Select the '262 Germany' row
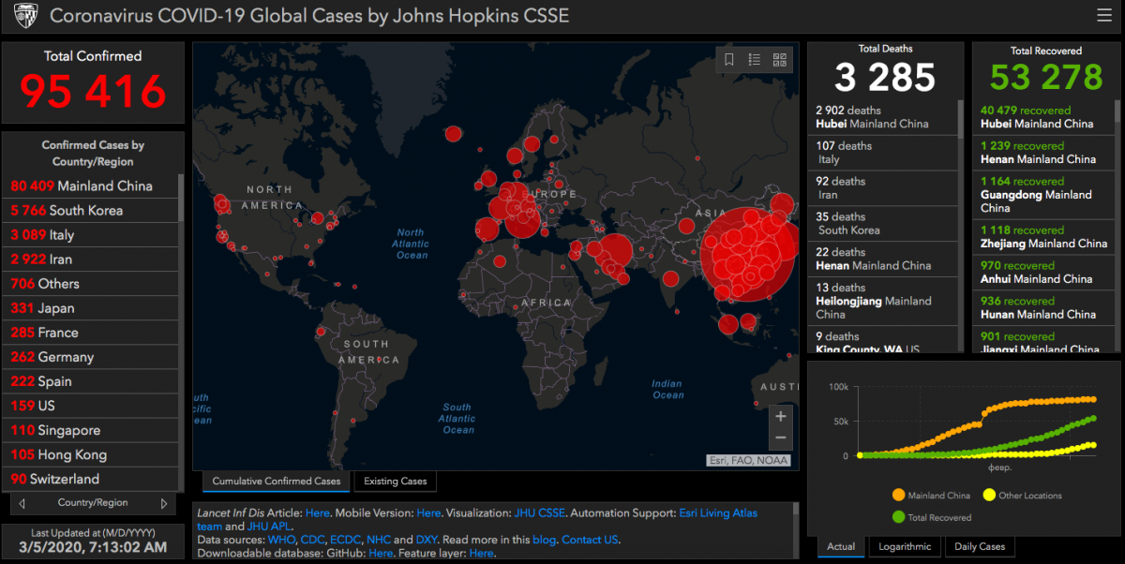 point(91,356)
